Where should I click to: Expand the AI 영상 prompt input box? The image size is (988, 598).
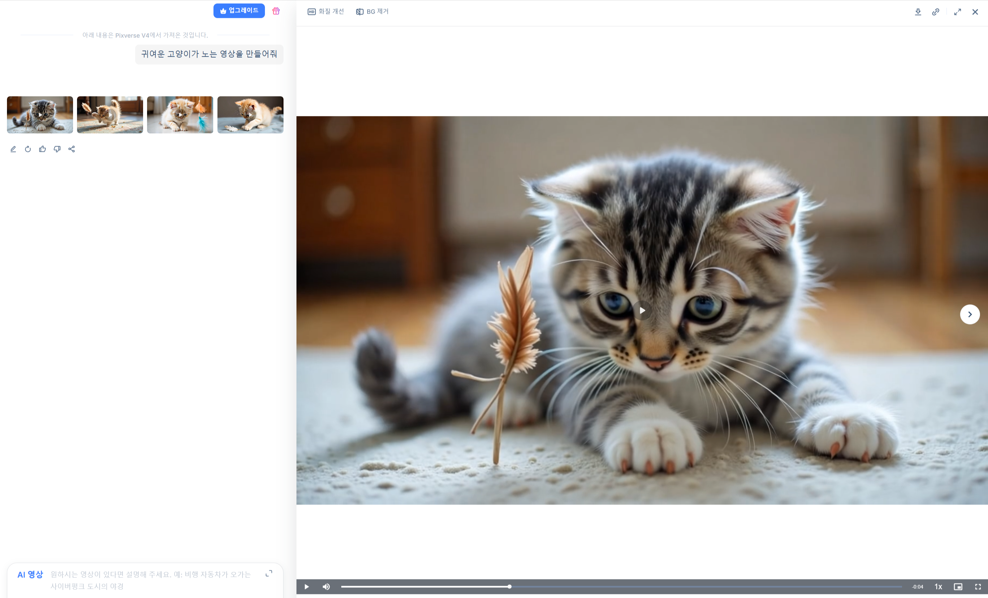(x=269, y=573)
